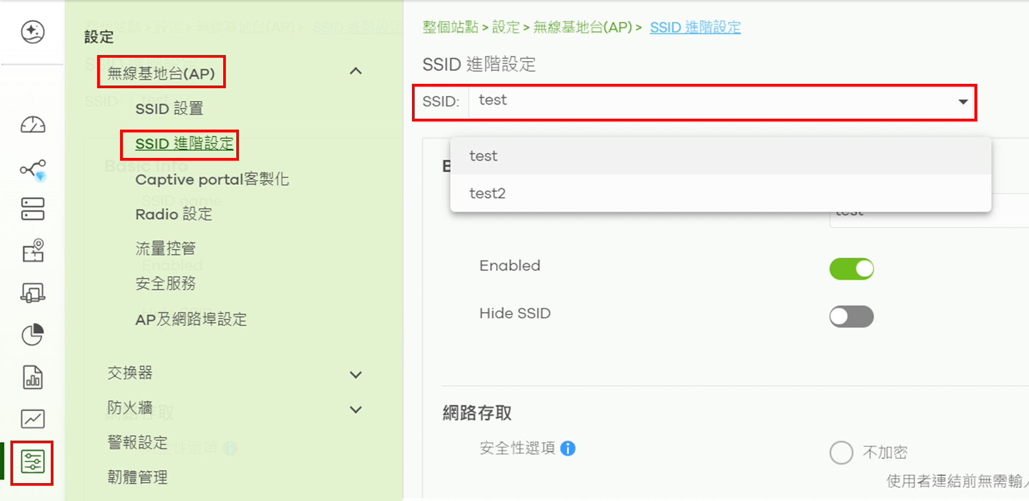Turn on the Hide SSID toggle
This screenshot has width=1029, height=501.
[851, 316]
